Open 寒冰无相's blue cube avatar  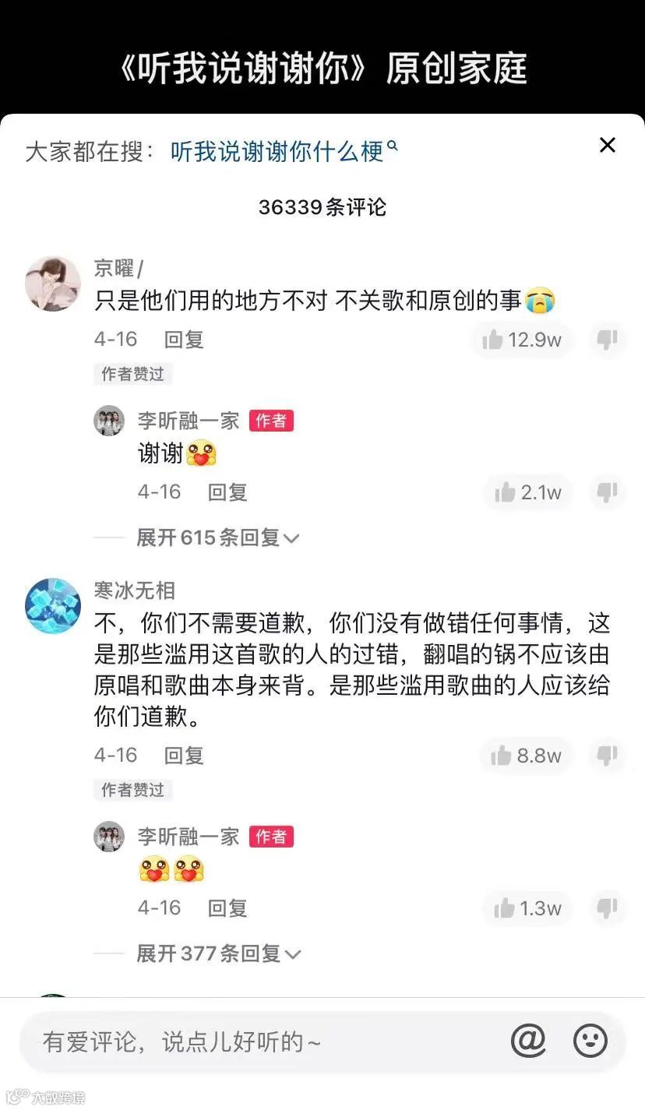53,606
